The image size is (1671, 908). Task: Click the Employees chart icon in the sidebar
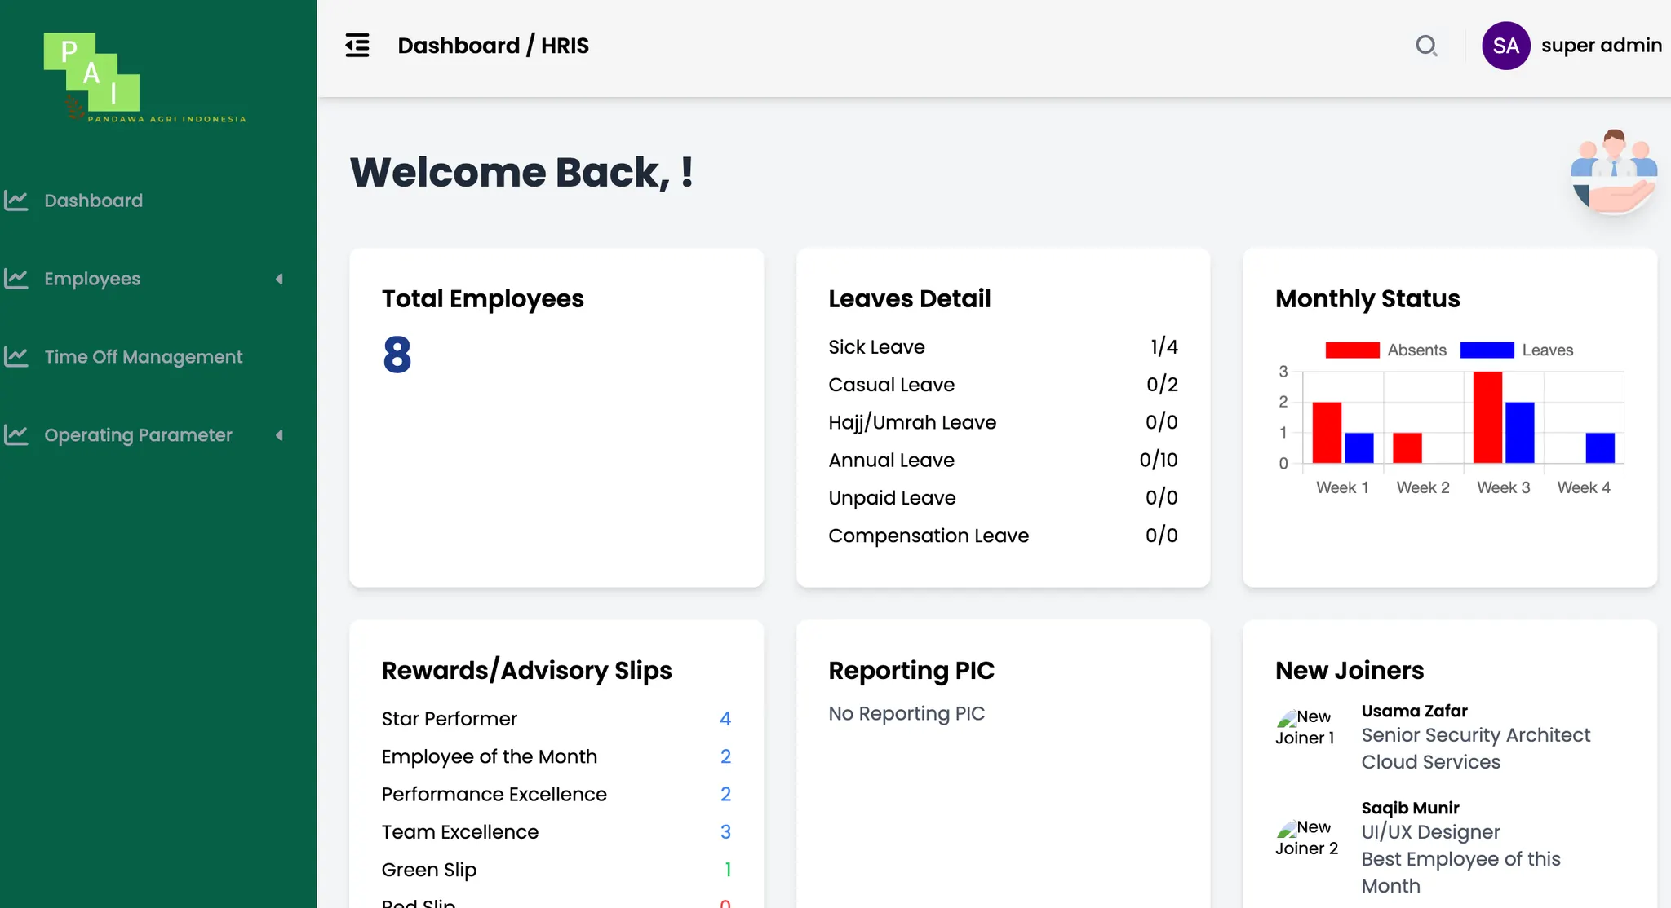tap(16, 279)
